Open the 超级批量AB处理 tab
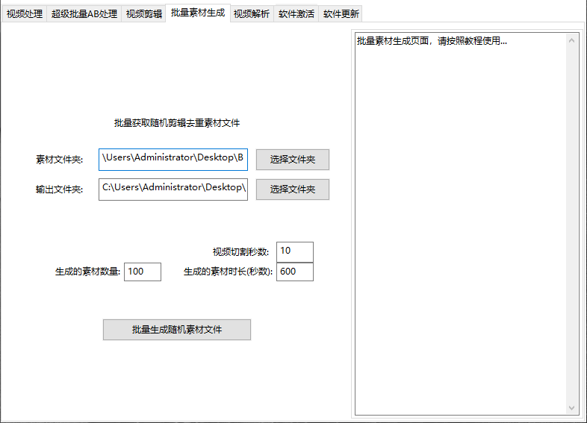 [84, 14]
